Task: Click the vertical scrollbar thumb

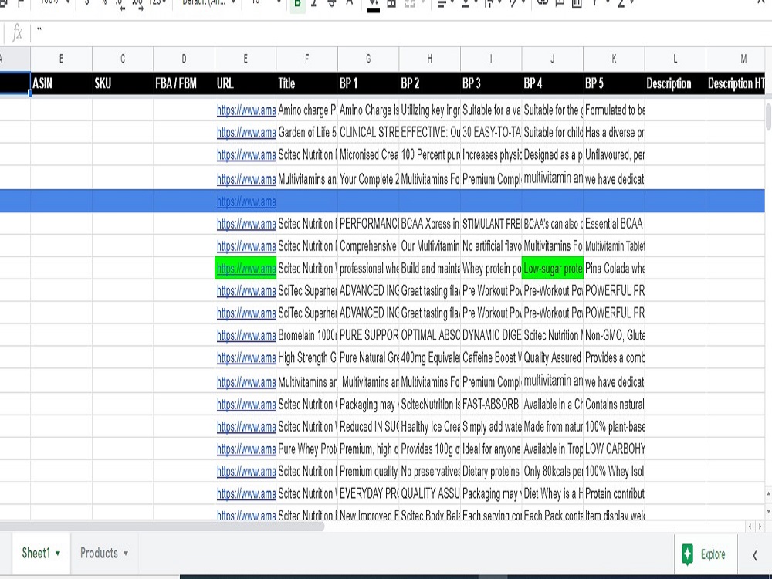Action: point(768,117)
